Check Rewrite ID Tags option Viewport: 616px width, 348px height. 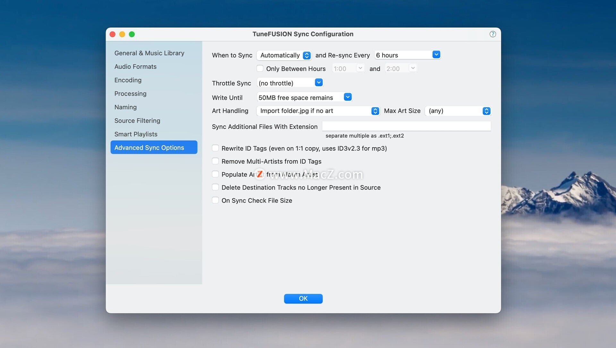point(215,148)
